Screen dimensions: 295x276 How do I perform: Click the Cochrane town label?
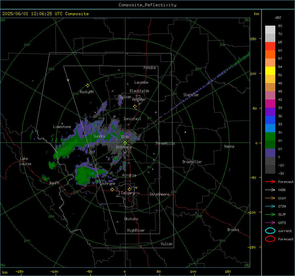coord(107,183)
